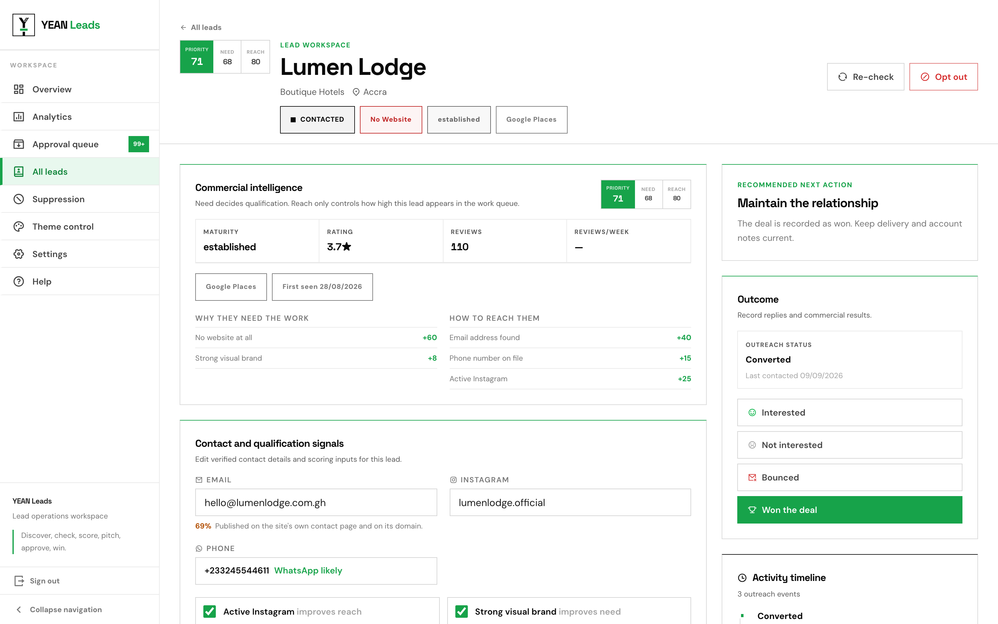Click the Instagram icon next to INSTAGRAM label
Image resolution: width=998 pixels, height=624 pixels.
pyautogui.click(x=453, y=480)
